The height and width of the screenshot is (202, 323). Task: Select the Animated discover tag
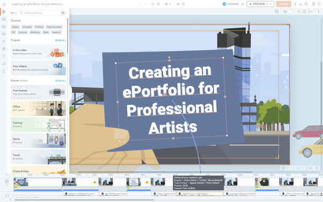27,27
